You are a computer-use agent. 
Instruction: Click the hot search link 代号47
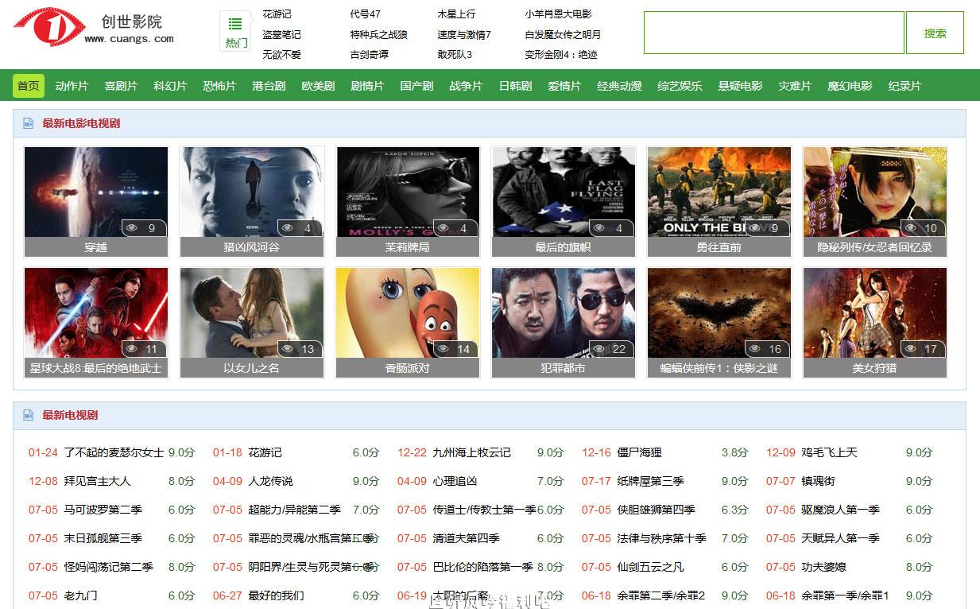point(365,14)
